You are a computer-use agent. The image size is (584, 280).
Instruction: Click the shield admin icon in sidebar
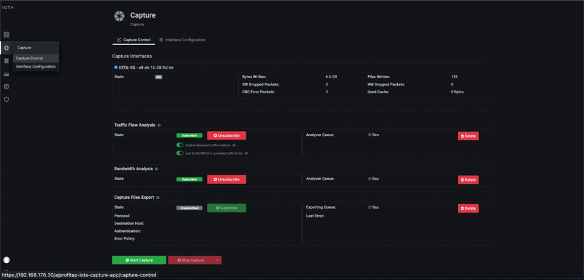pyautogui.click(x=7, y=99)
